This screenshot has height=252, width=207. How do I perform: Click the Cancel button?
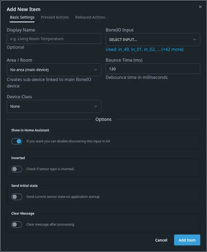click(161, 240)
